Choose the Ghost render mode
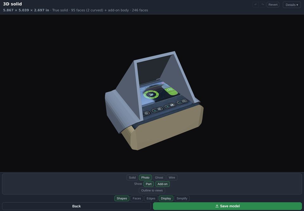Image resolution: width=304 pixels, height=211 pixels. 159,177
